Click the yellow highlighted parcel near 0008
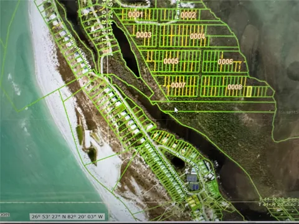The width and height of the screenshot is (299, 224). [249, 91]
